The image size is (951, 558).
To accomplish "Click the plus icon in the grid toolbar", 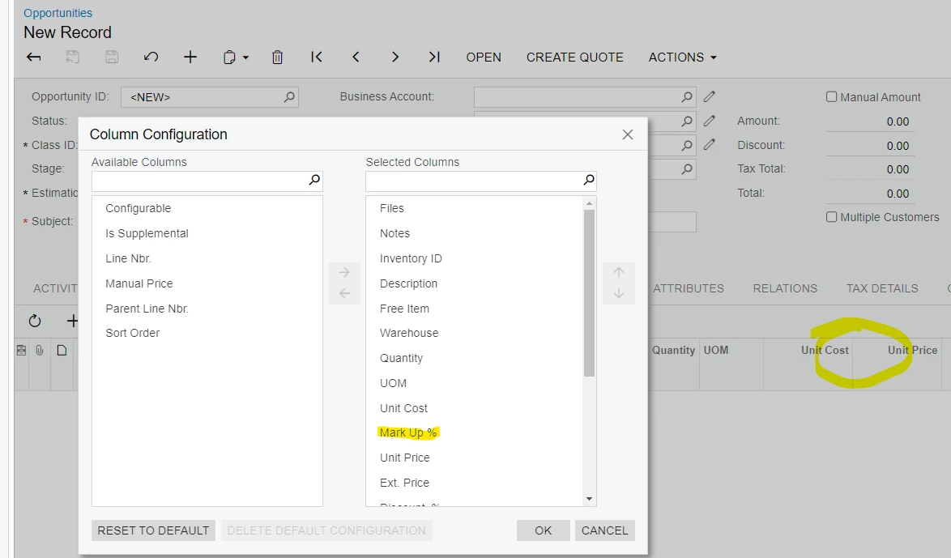I will (x=71, y=321).
